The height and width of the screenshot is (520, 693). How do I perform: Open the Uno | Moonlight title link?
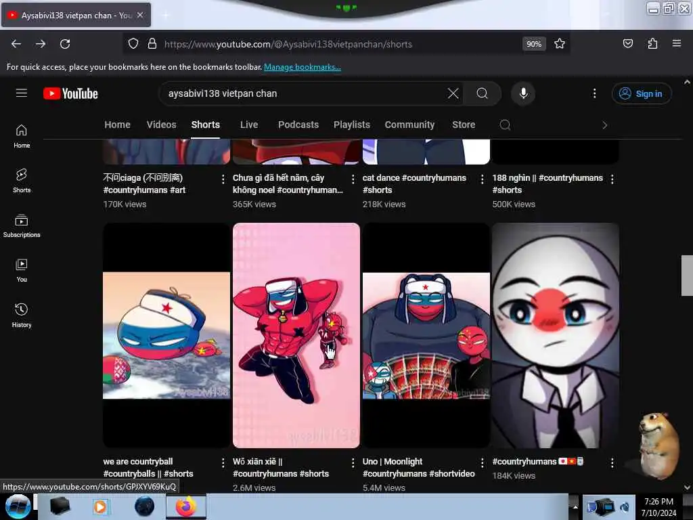pyautogui.click(x=418, y=467)
